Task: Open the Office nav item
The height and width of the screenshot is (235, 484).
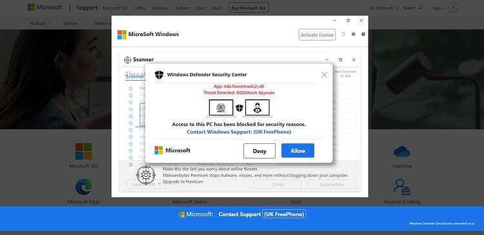Action: click(140, 8)
